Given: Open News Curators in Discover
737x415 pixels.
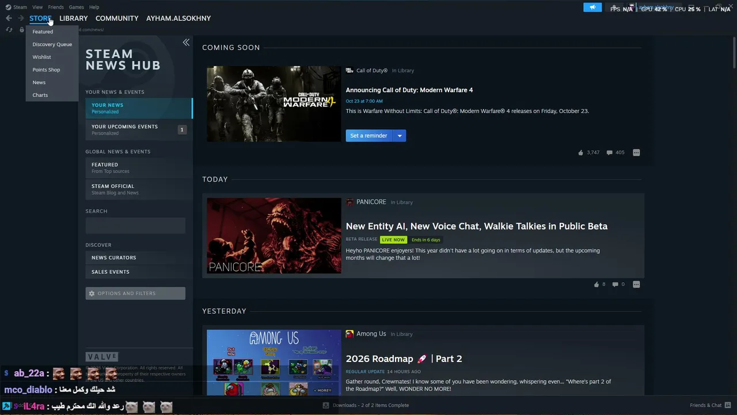Looking at the screenshot, I should 139,258.
